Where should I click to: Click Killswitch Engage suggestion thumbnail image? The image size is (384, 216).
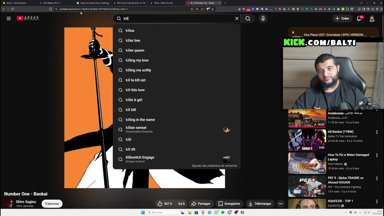[226, 159]
